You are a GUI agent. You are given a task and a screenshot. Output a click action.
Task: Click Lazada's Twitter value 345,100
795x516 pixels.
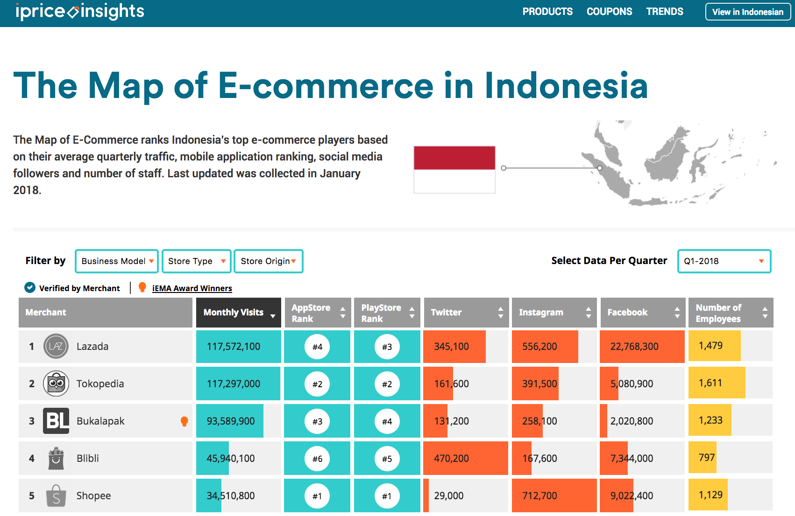point(451,347)
